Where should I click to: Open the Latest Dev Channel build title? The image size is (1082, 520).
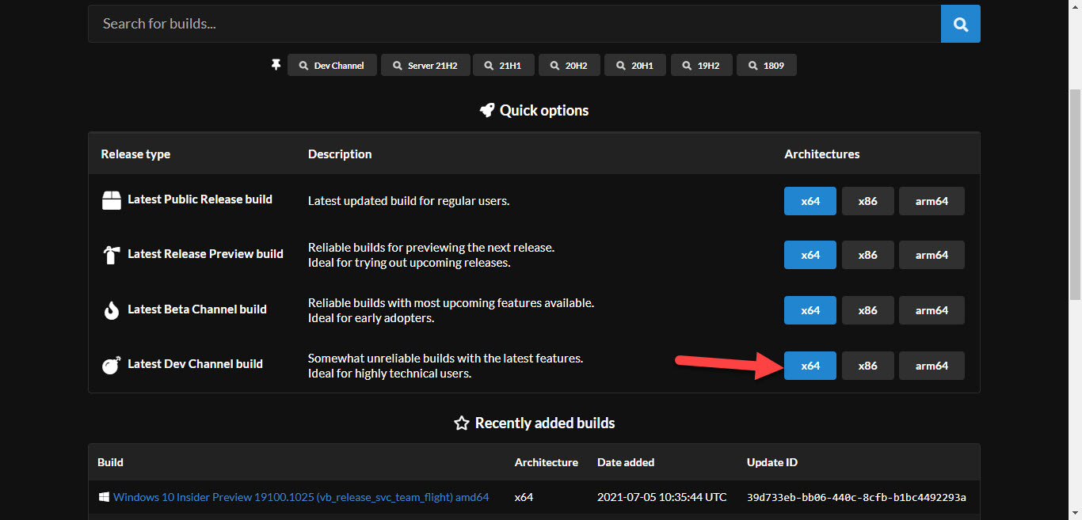pyautogui.click(x=195, y=364)
